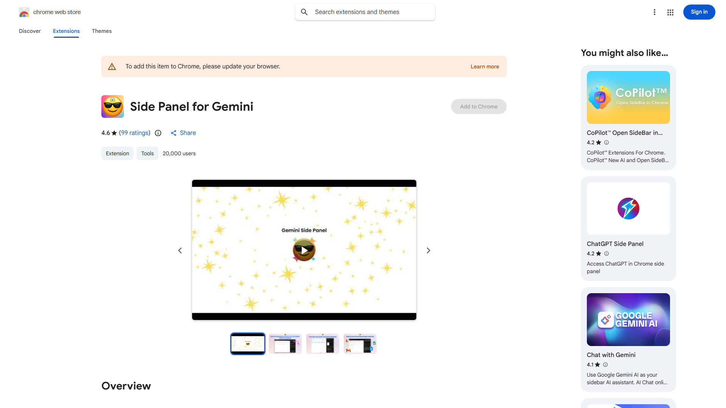The height and width of the screenshot is (408, 726).
Task: Click the info icon next to ChatGPT Side Panel rating
Action: [607, 253]
